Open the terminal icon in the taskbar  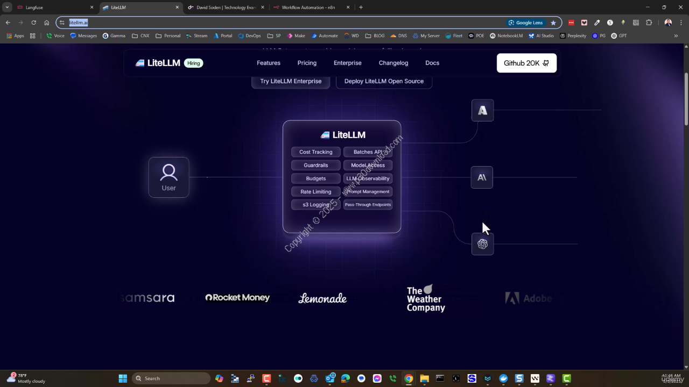pyautogui.click(x=440, y=378)
